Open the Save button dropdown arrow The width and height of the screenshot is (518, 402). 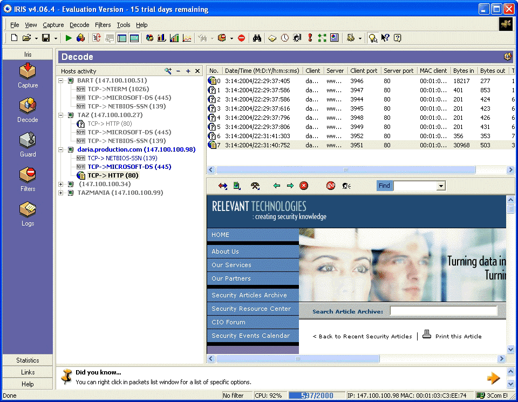tap(56, 38)
